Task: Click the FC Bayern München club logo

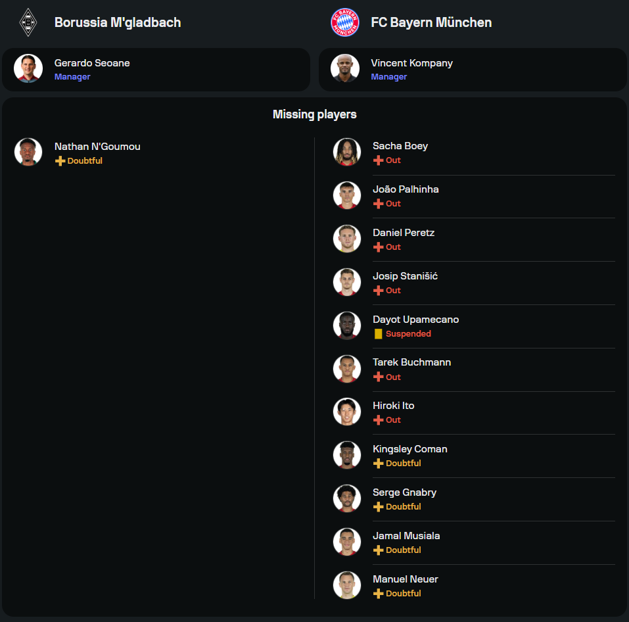Action: coord(344,22)
